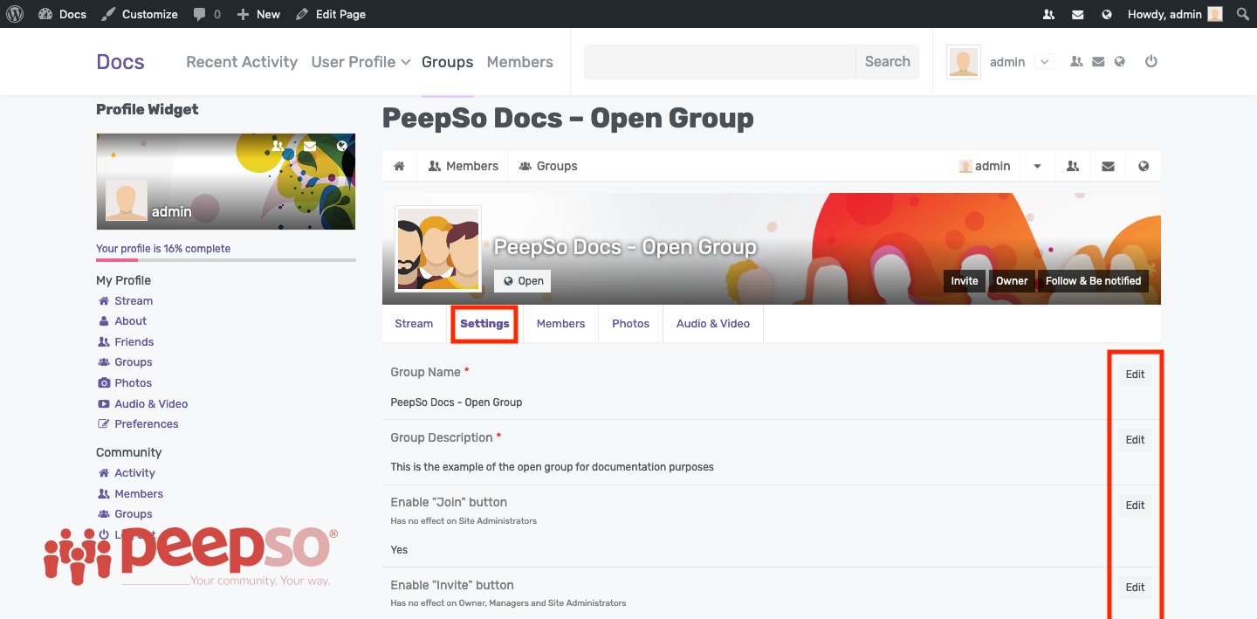Edit the Enable "Join" button setting

coord(1135,506)
